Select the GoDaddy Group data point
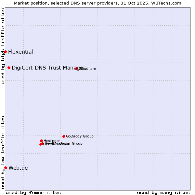Image resolution: width=195 pixels, height=195 pixels. 64,136
